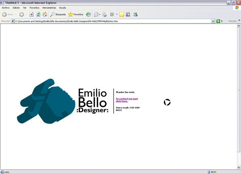Click the ':Designer:' heading text

click(92, 110)
